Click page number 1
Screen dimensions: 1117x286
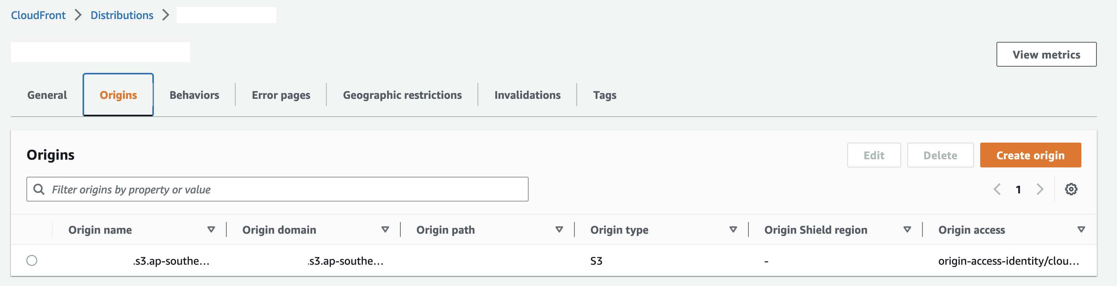pos(1018,190)
